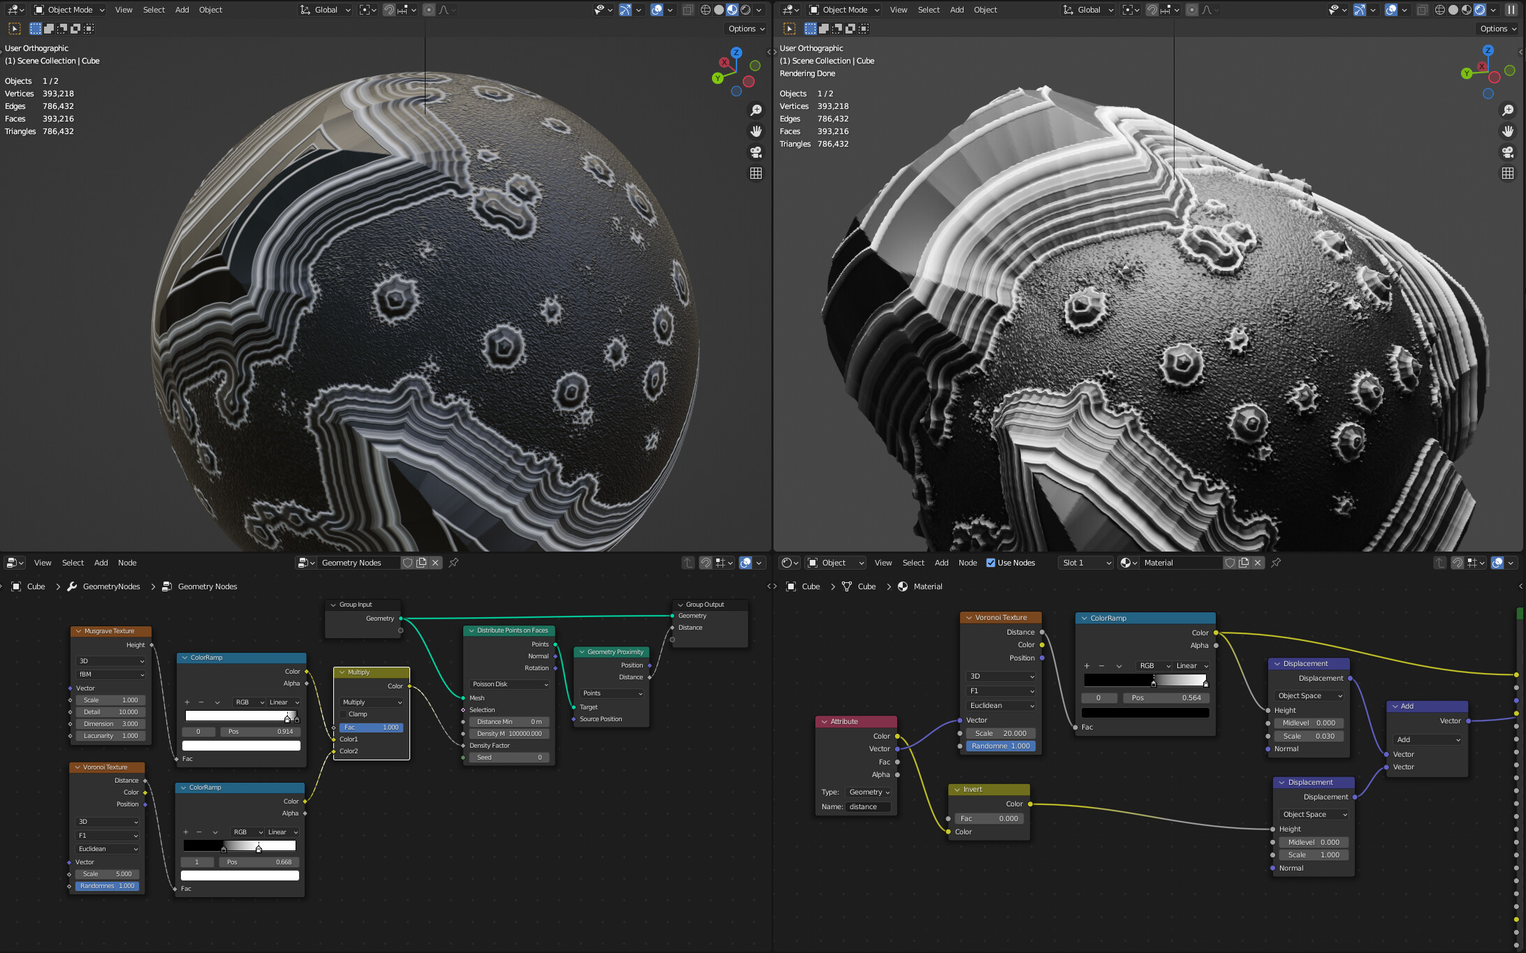Click pan hand icon in right viewport
Screen dimensions: 1526x953
[1508, 131]
